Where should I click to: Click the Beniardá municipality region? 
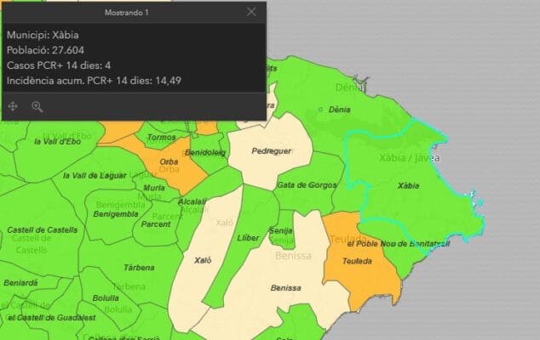coord(20,283)
